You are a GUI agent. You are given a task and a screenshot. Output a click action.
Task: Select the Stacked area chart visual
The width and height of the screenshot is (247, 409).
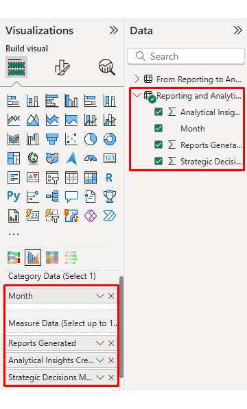tap(52, 120)
